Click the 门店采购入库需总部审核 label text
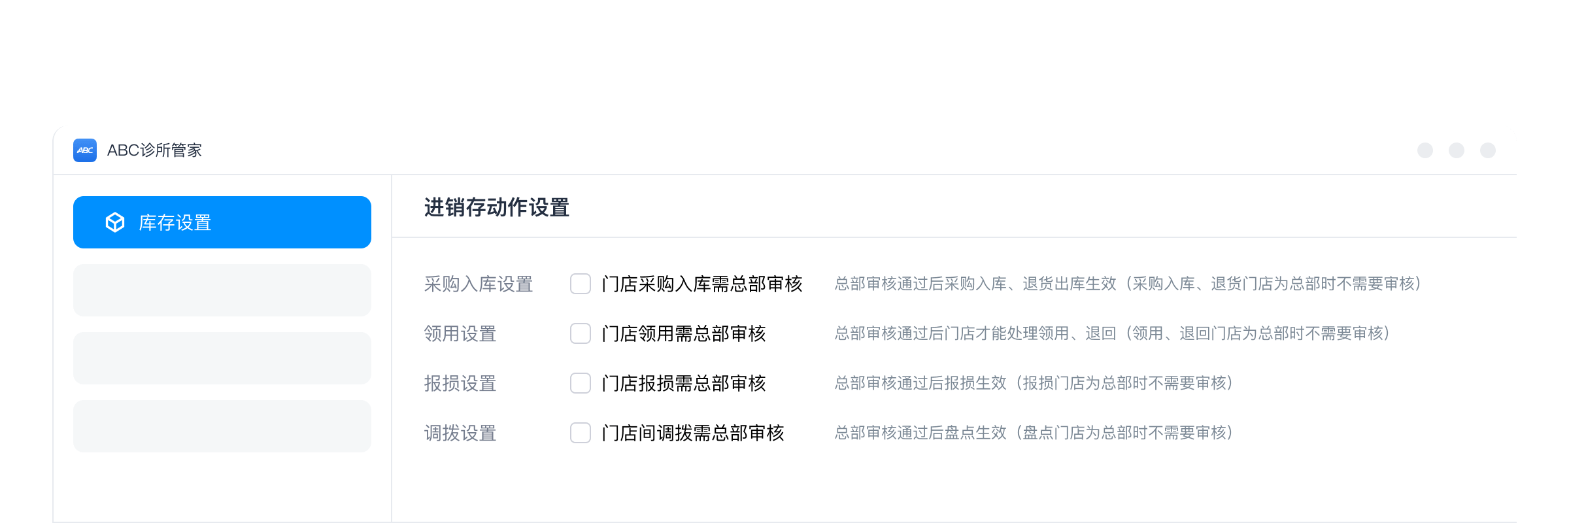The image size is (1569, 523). (x=701, y=284)
